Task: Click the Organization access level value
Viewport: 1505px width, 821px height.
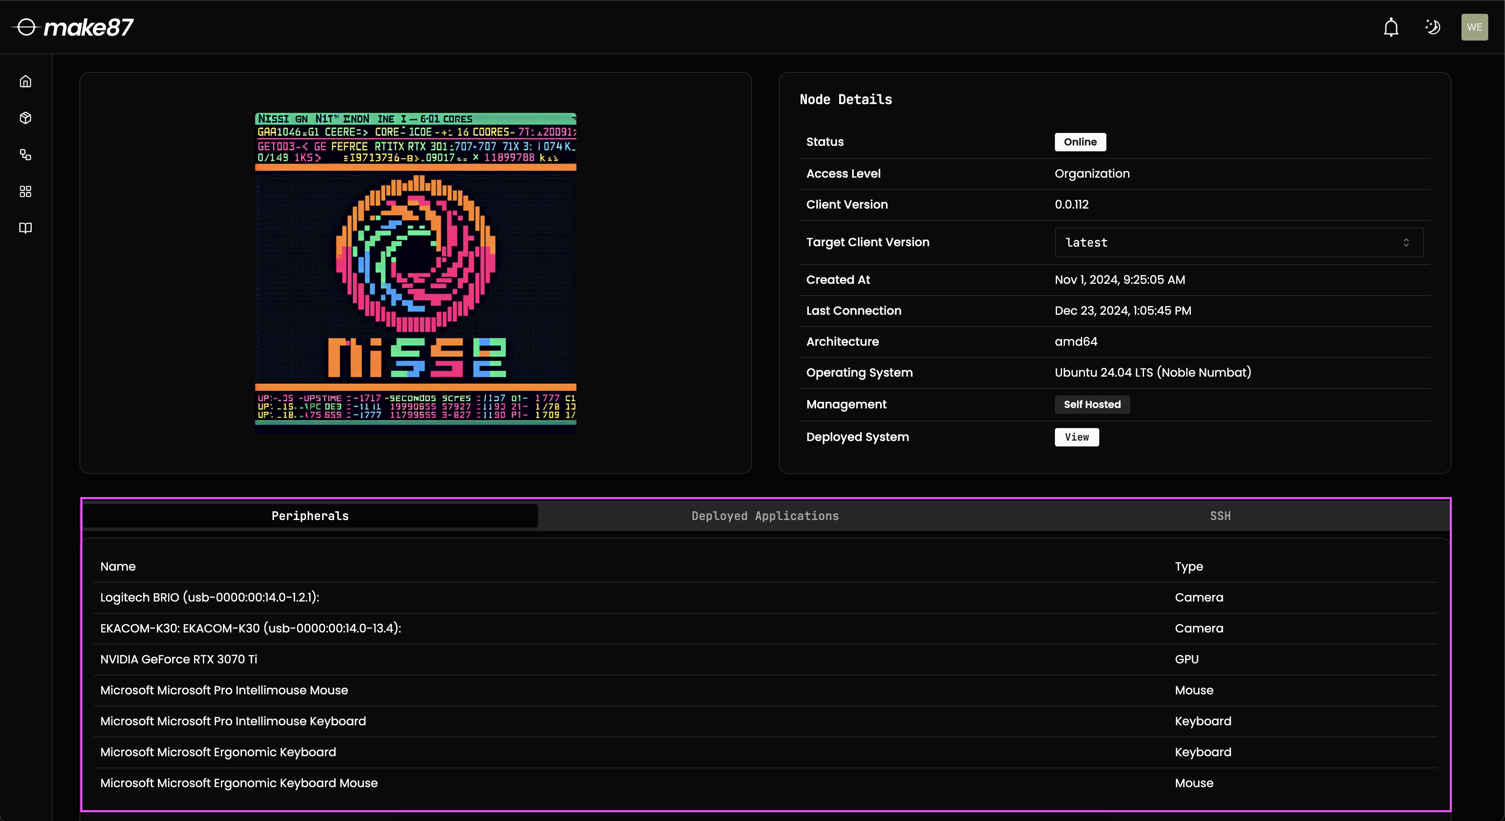Action: [1091, 173]
